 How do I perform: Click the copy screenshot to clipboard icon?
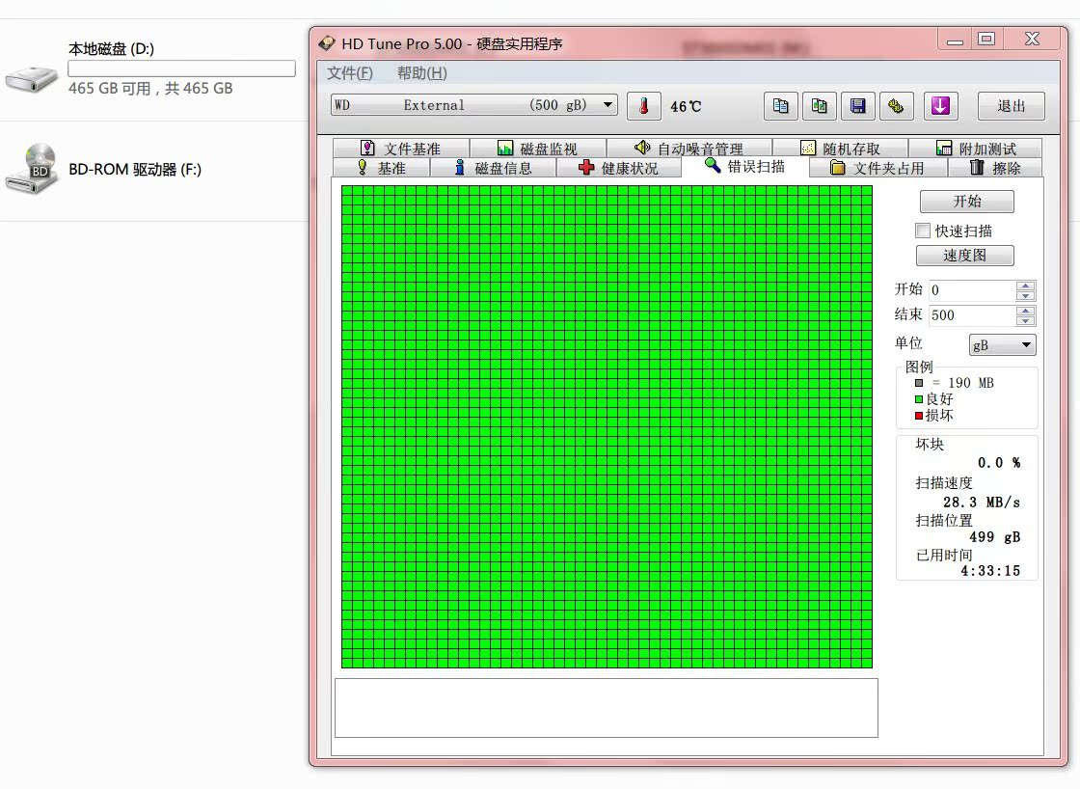819,106
